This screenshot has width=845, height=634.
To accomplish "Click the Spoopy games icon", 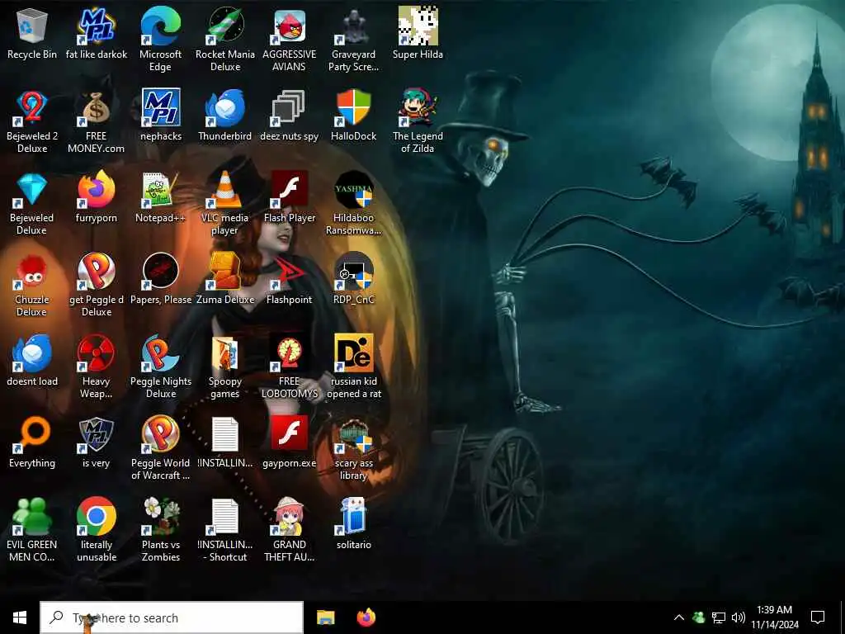I will tap(225, 353).
